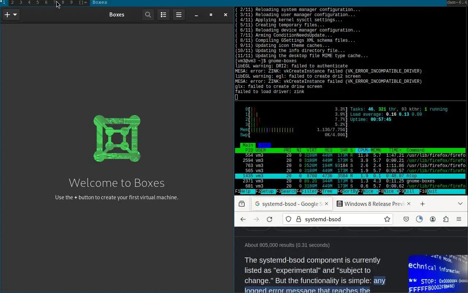Open the Boxes hamburger main menu
Viewport: 468px width, 293px height.
[x=179, y=15]
